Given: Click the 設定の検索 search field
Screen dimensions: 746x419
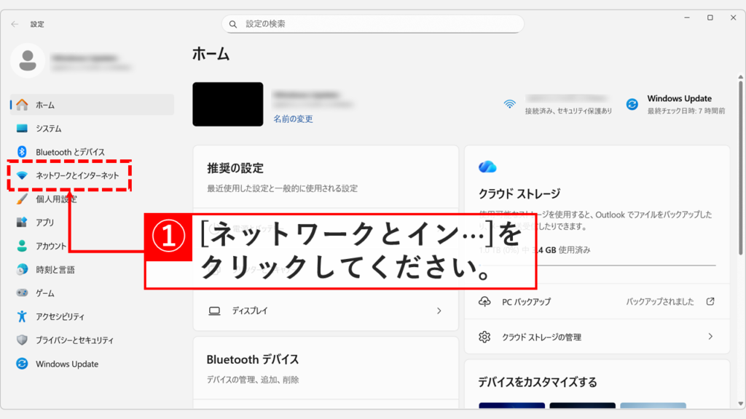Looking at the screenshot, I should tap(373, 24).
